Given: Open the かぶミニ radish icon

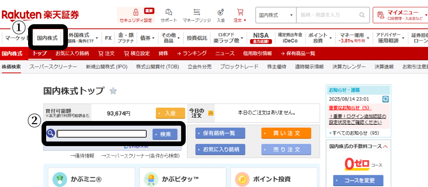Looking at the screenshot, I should (x=60, y=179).
